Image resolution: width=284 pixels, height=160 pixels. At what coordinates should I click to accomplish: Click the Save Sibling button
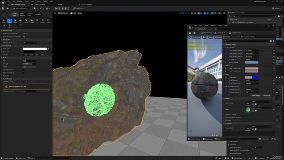(256, 96)
